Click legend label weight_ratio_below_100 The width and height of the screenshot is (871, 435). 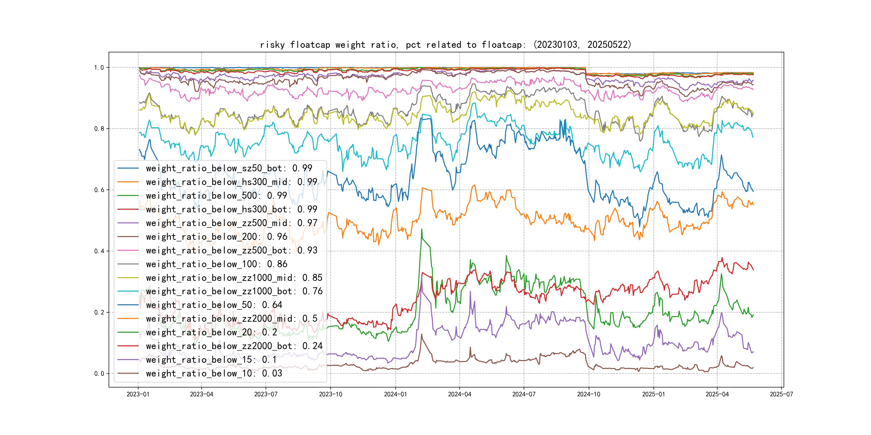coord(216,264)
